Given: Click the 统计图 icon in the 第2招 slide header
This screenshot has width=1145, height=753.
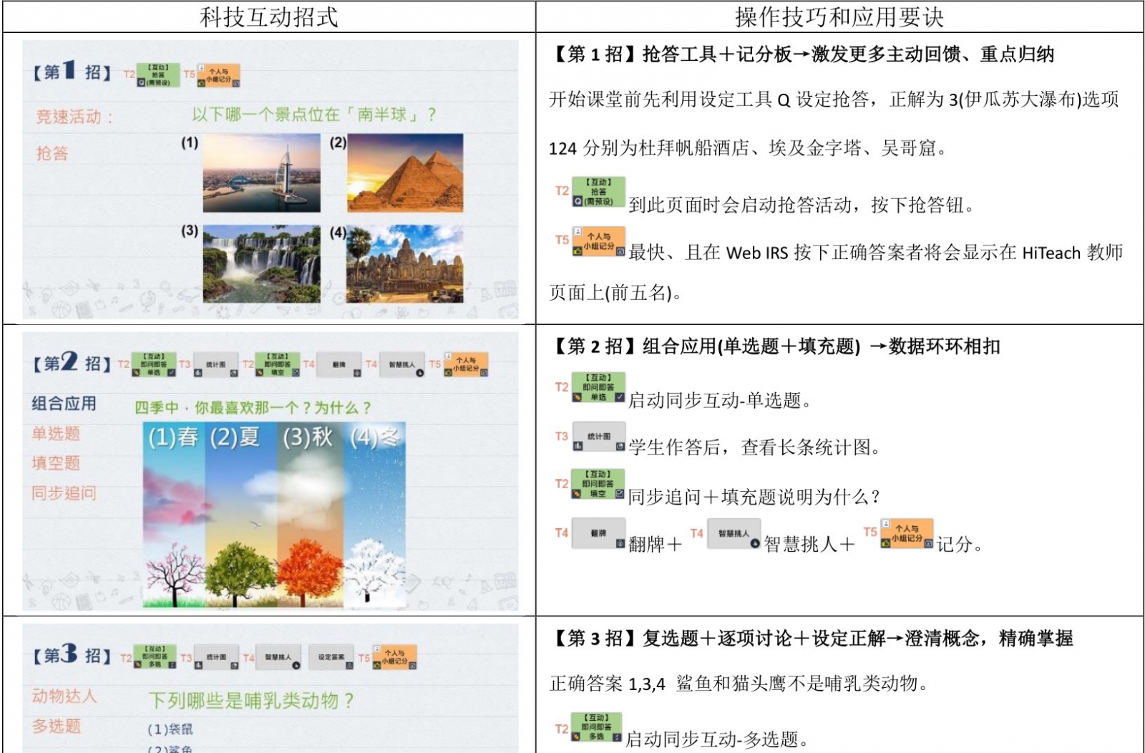Looking at the screenshot, I should point(215,365).
